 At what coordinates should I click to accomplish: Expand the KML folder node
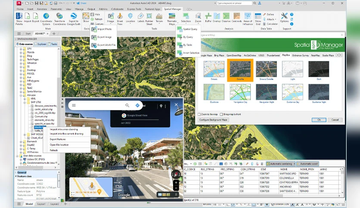tap(25, 99)
